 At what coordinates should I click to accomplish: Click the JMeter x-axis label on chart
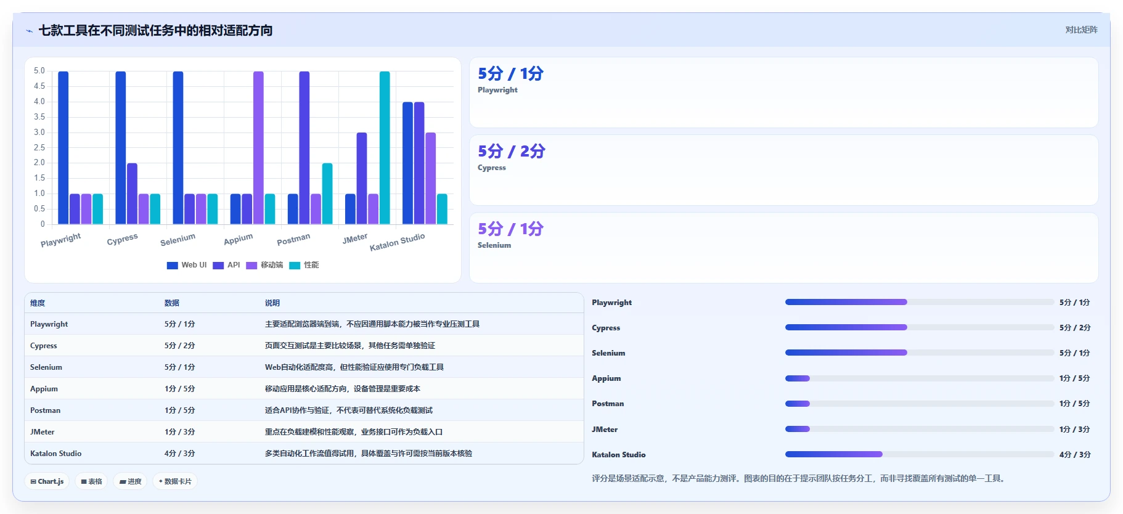(355, 239)
